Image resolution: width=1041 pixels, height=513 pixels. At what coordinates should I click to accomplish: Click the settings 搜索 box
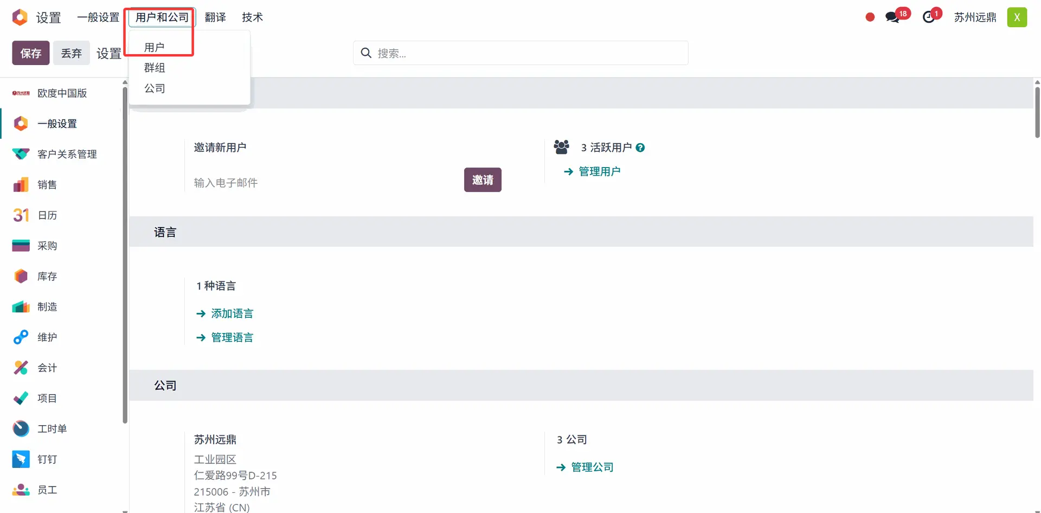pos(529,53)
